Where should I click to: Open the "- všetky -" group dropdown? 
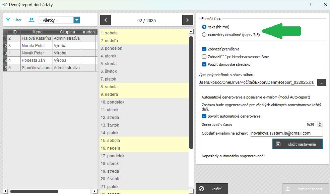click(x=77, y=20)
